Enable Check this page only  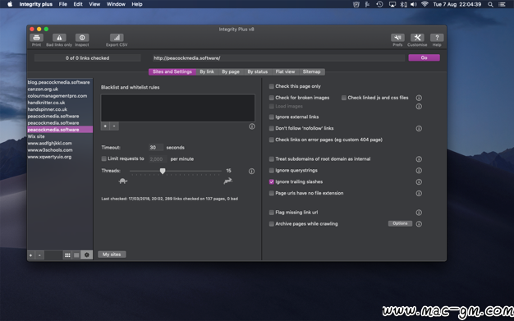(x=272, y=86)
